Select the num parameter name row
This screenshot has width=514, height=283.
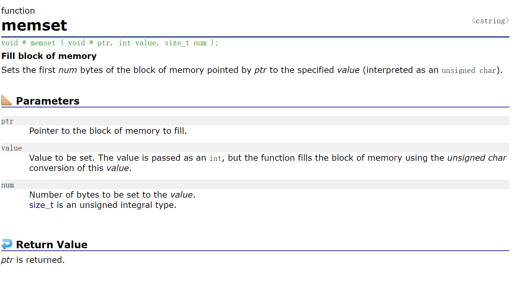[255, 185]
